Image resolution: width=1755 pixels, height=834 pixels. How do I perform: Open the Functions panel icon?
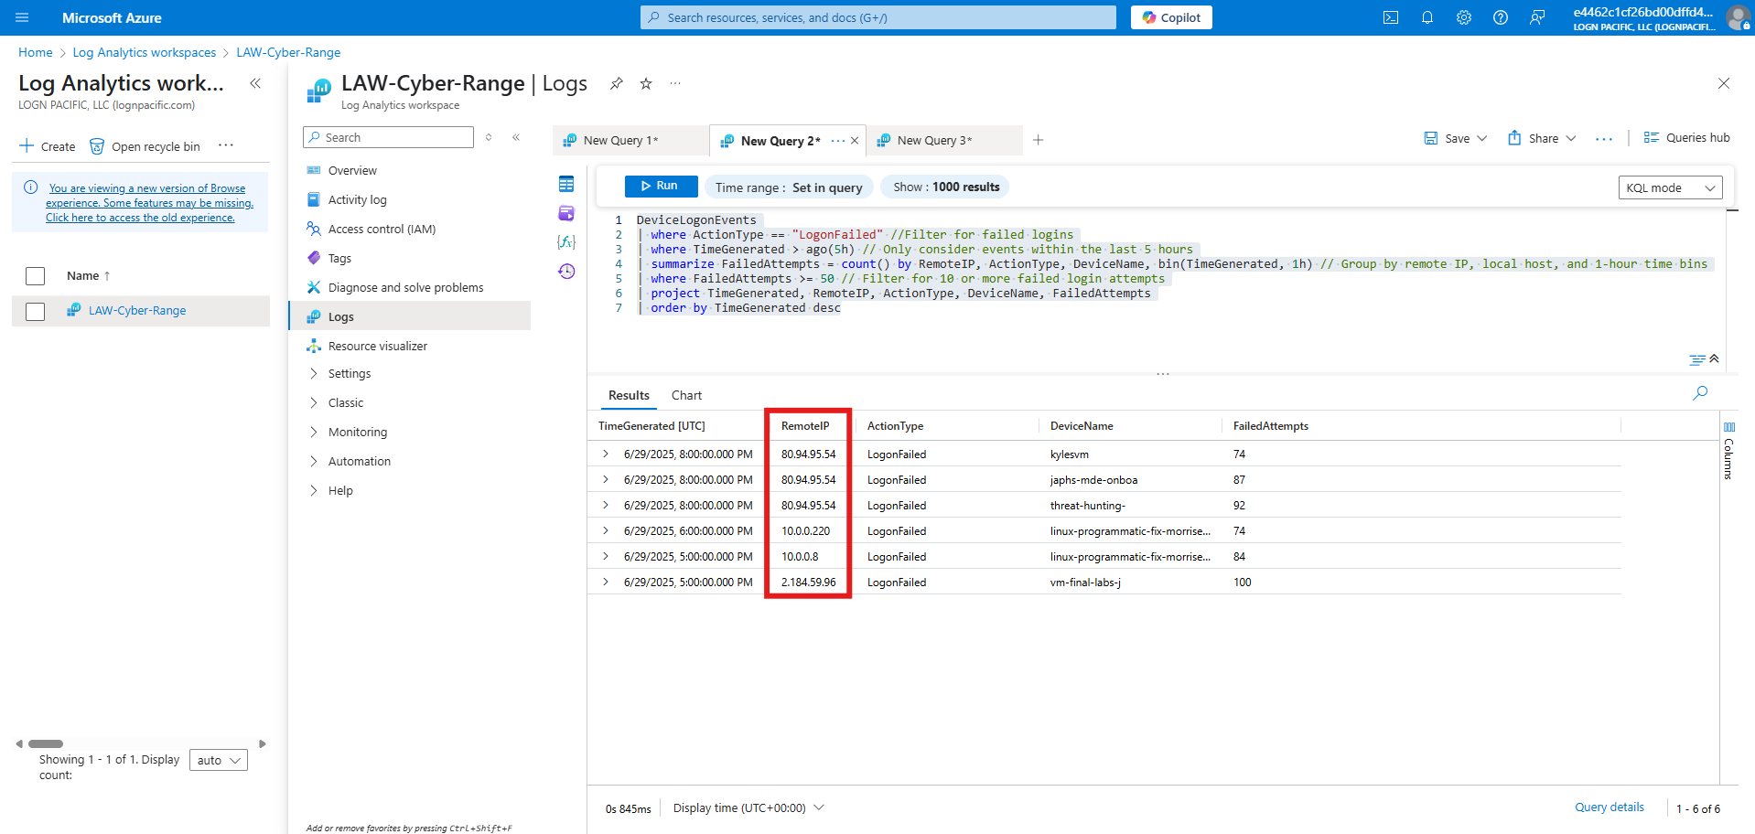(x=566, y=241)
